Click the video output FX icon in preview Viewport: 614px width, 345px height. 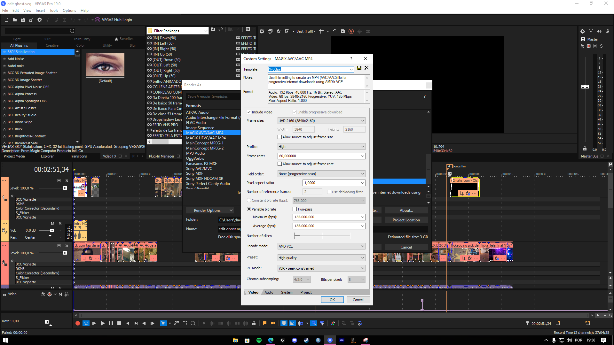(x=279, y=31)
